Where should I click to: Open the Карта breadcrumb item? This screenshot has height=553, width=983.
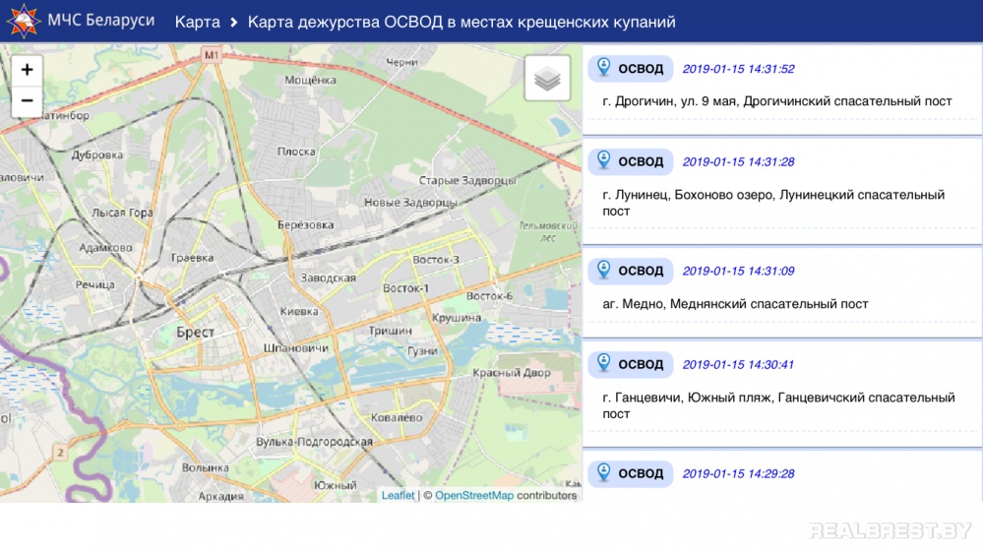coord(197,22)
